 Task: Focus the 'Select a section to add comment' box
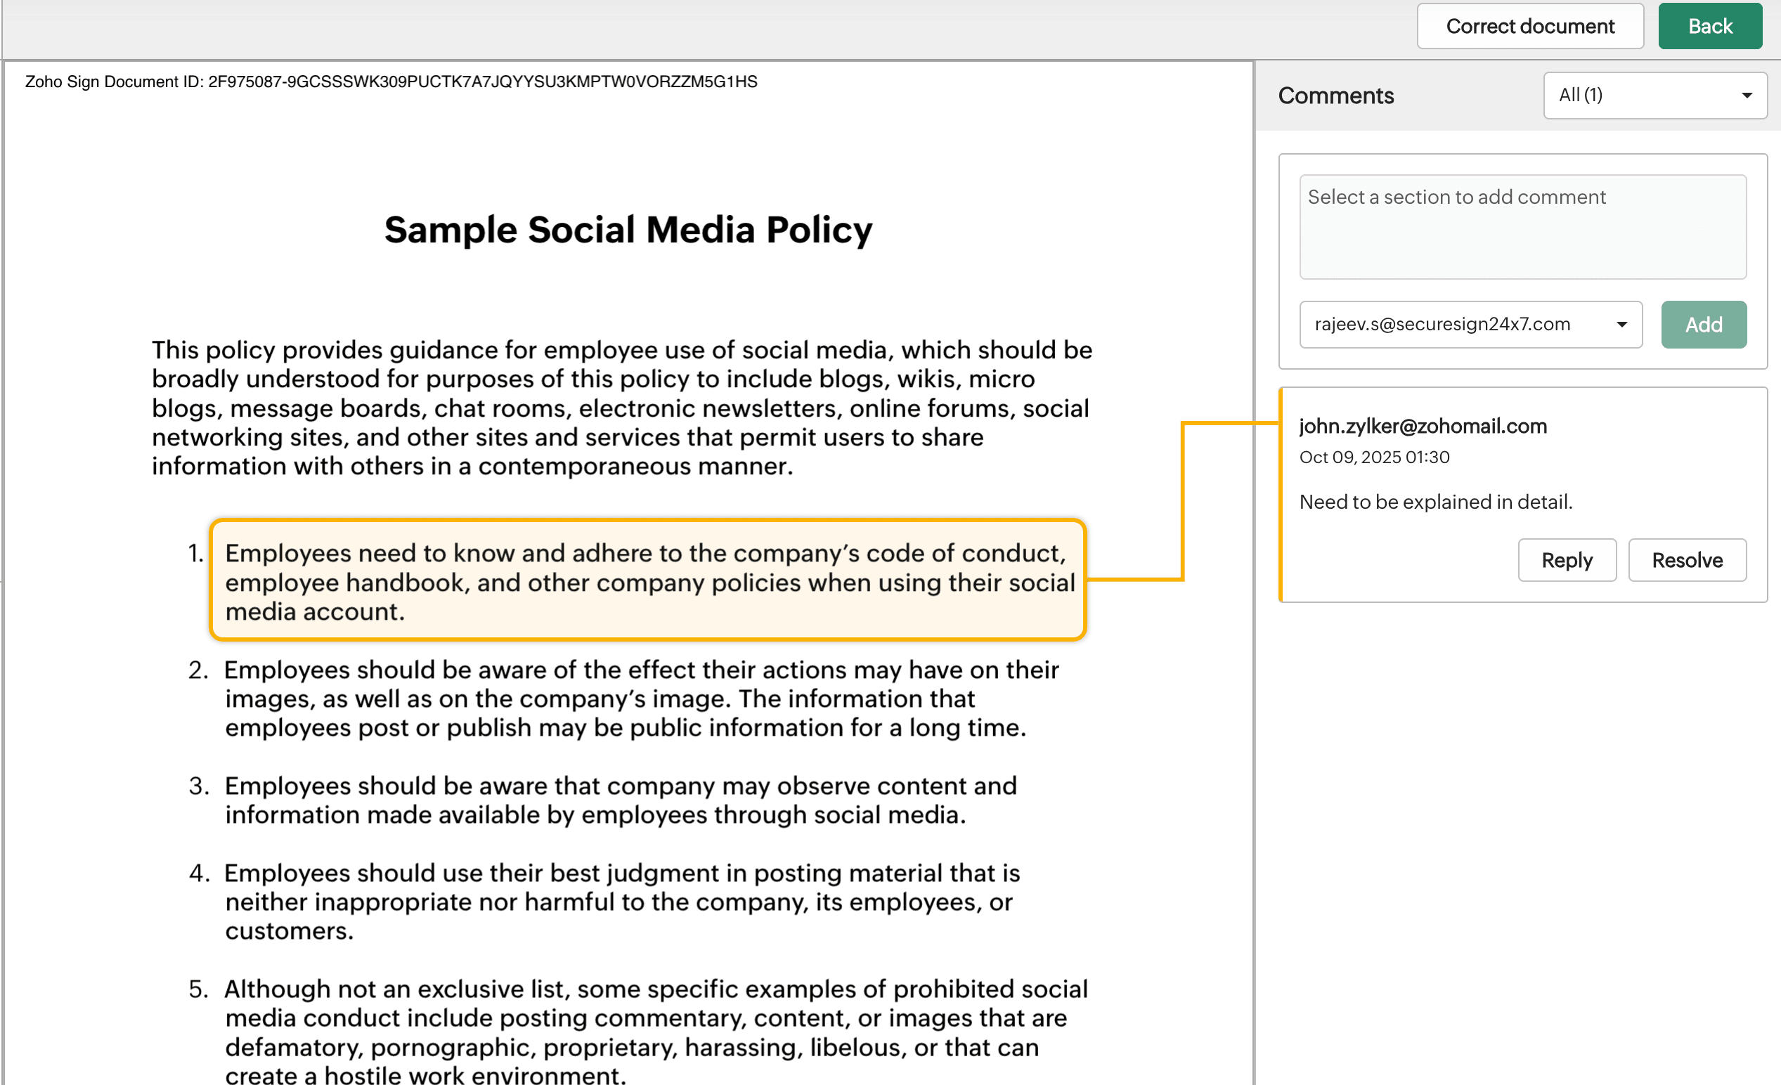click(x=1522, y=226)
